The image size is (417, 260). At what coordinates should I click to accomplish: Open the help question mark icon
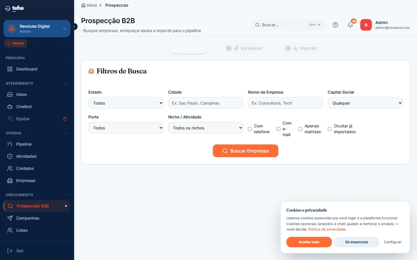pos(335,25)
